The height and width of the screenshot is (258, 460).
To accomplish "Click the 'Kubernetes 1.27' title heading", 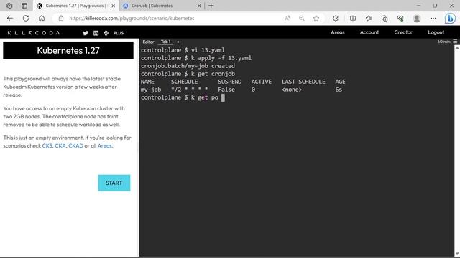I will pos(68,50).
